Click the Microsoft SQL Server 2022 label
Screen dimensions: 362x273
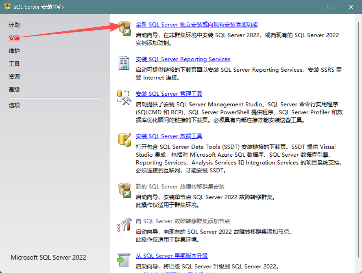click(x=48, y=257)
